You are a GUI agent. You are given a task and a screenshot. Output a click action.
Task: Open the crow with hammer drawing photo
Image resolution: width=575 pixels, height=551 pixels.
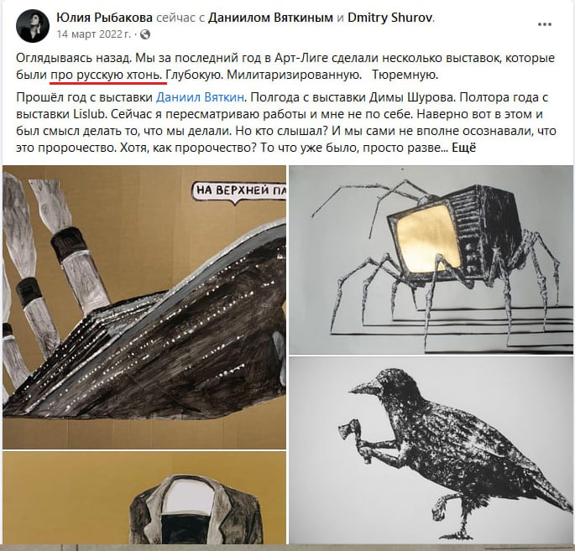pos(431,450)
